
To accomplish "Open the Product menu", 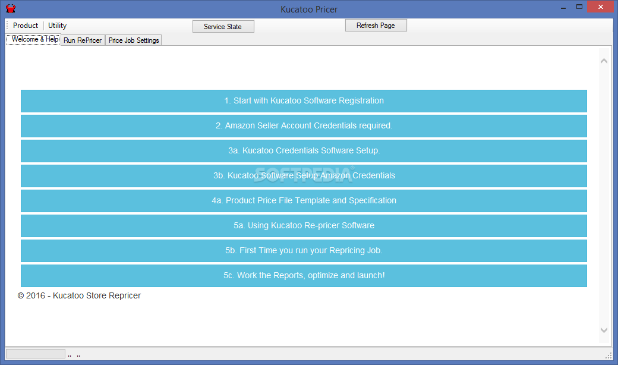I will tap(25, 26).
